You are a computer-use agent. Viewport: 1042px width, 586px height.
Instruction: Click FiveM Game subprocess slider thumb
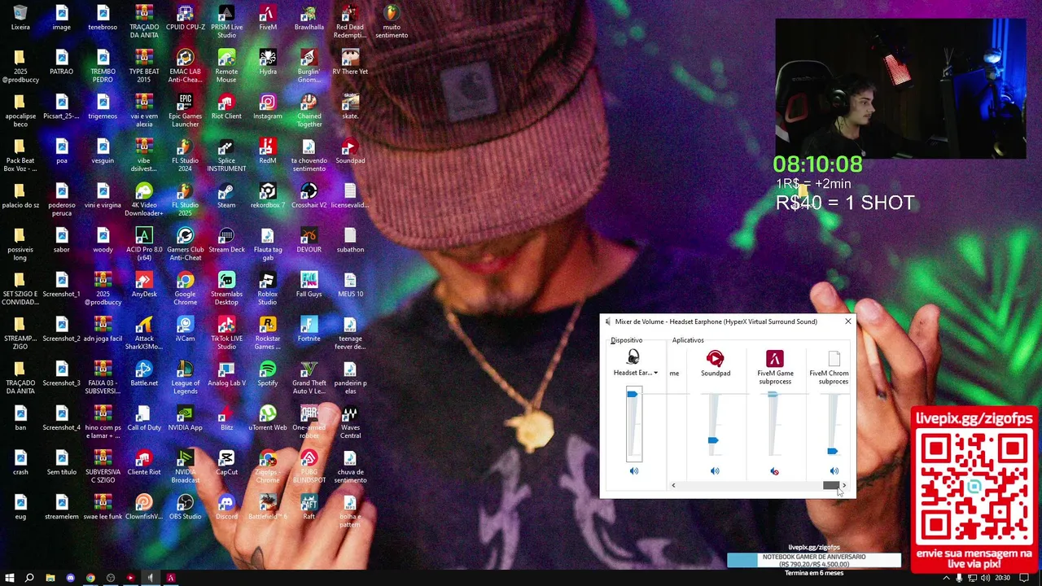click(773, 394)
